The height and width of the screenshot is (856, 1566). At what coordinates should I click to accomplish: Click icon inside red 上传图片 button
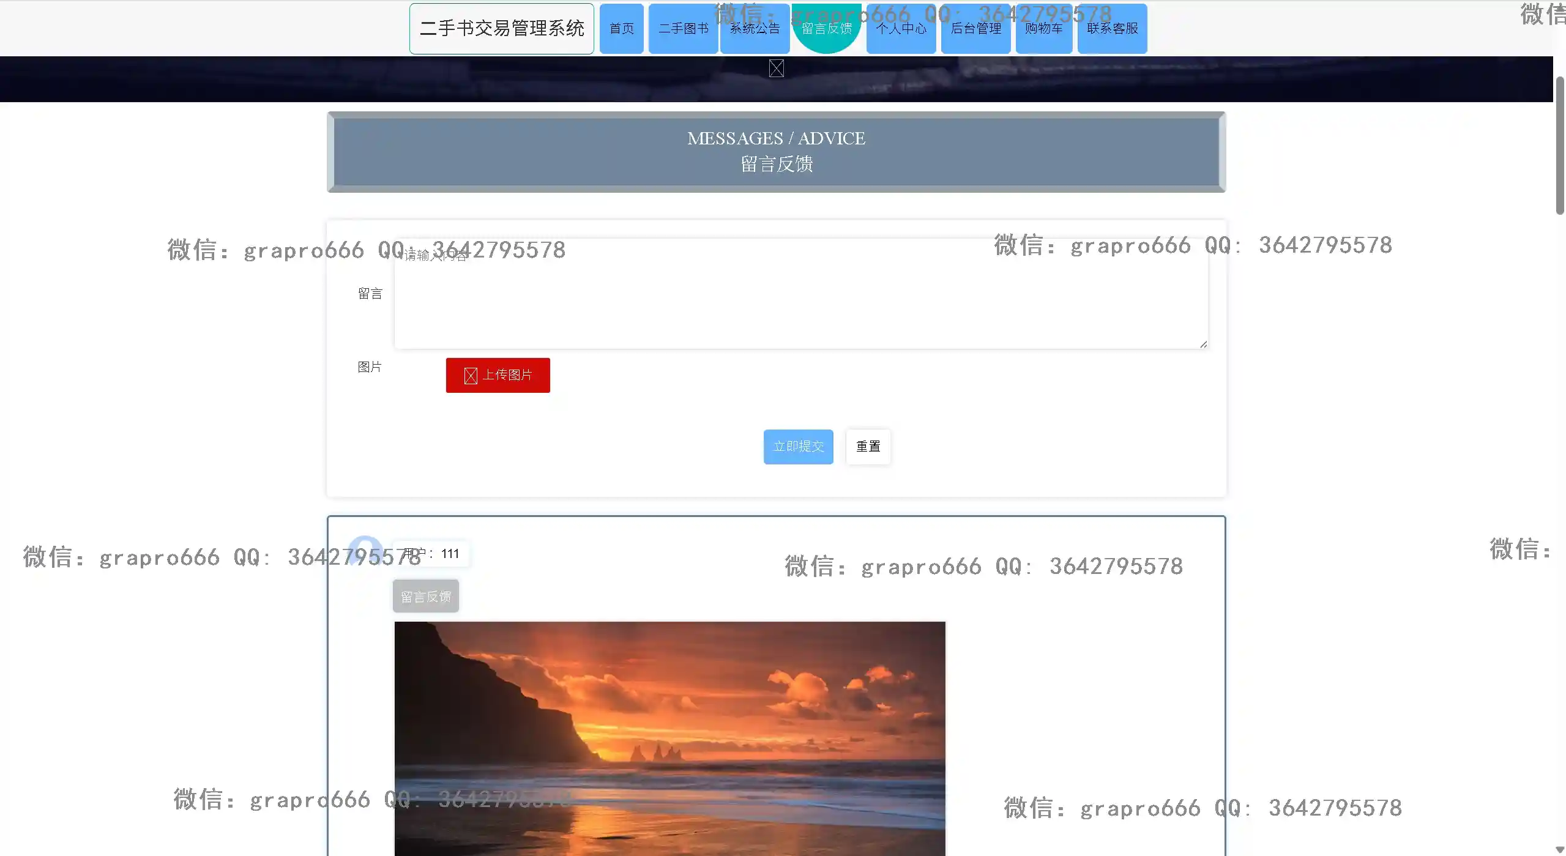tap(470, 376)
